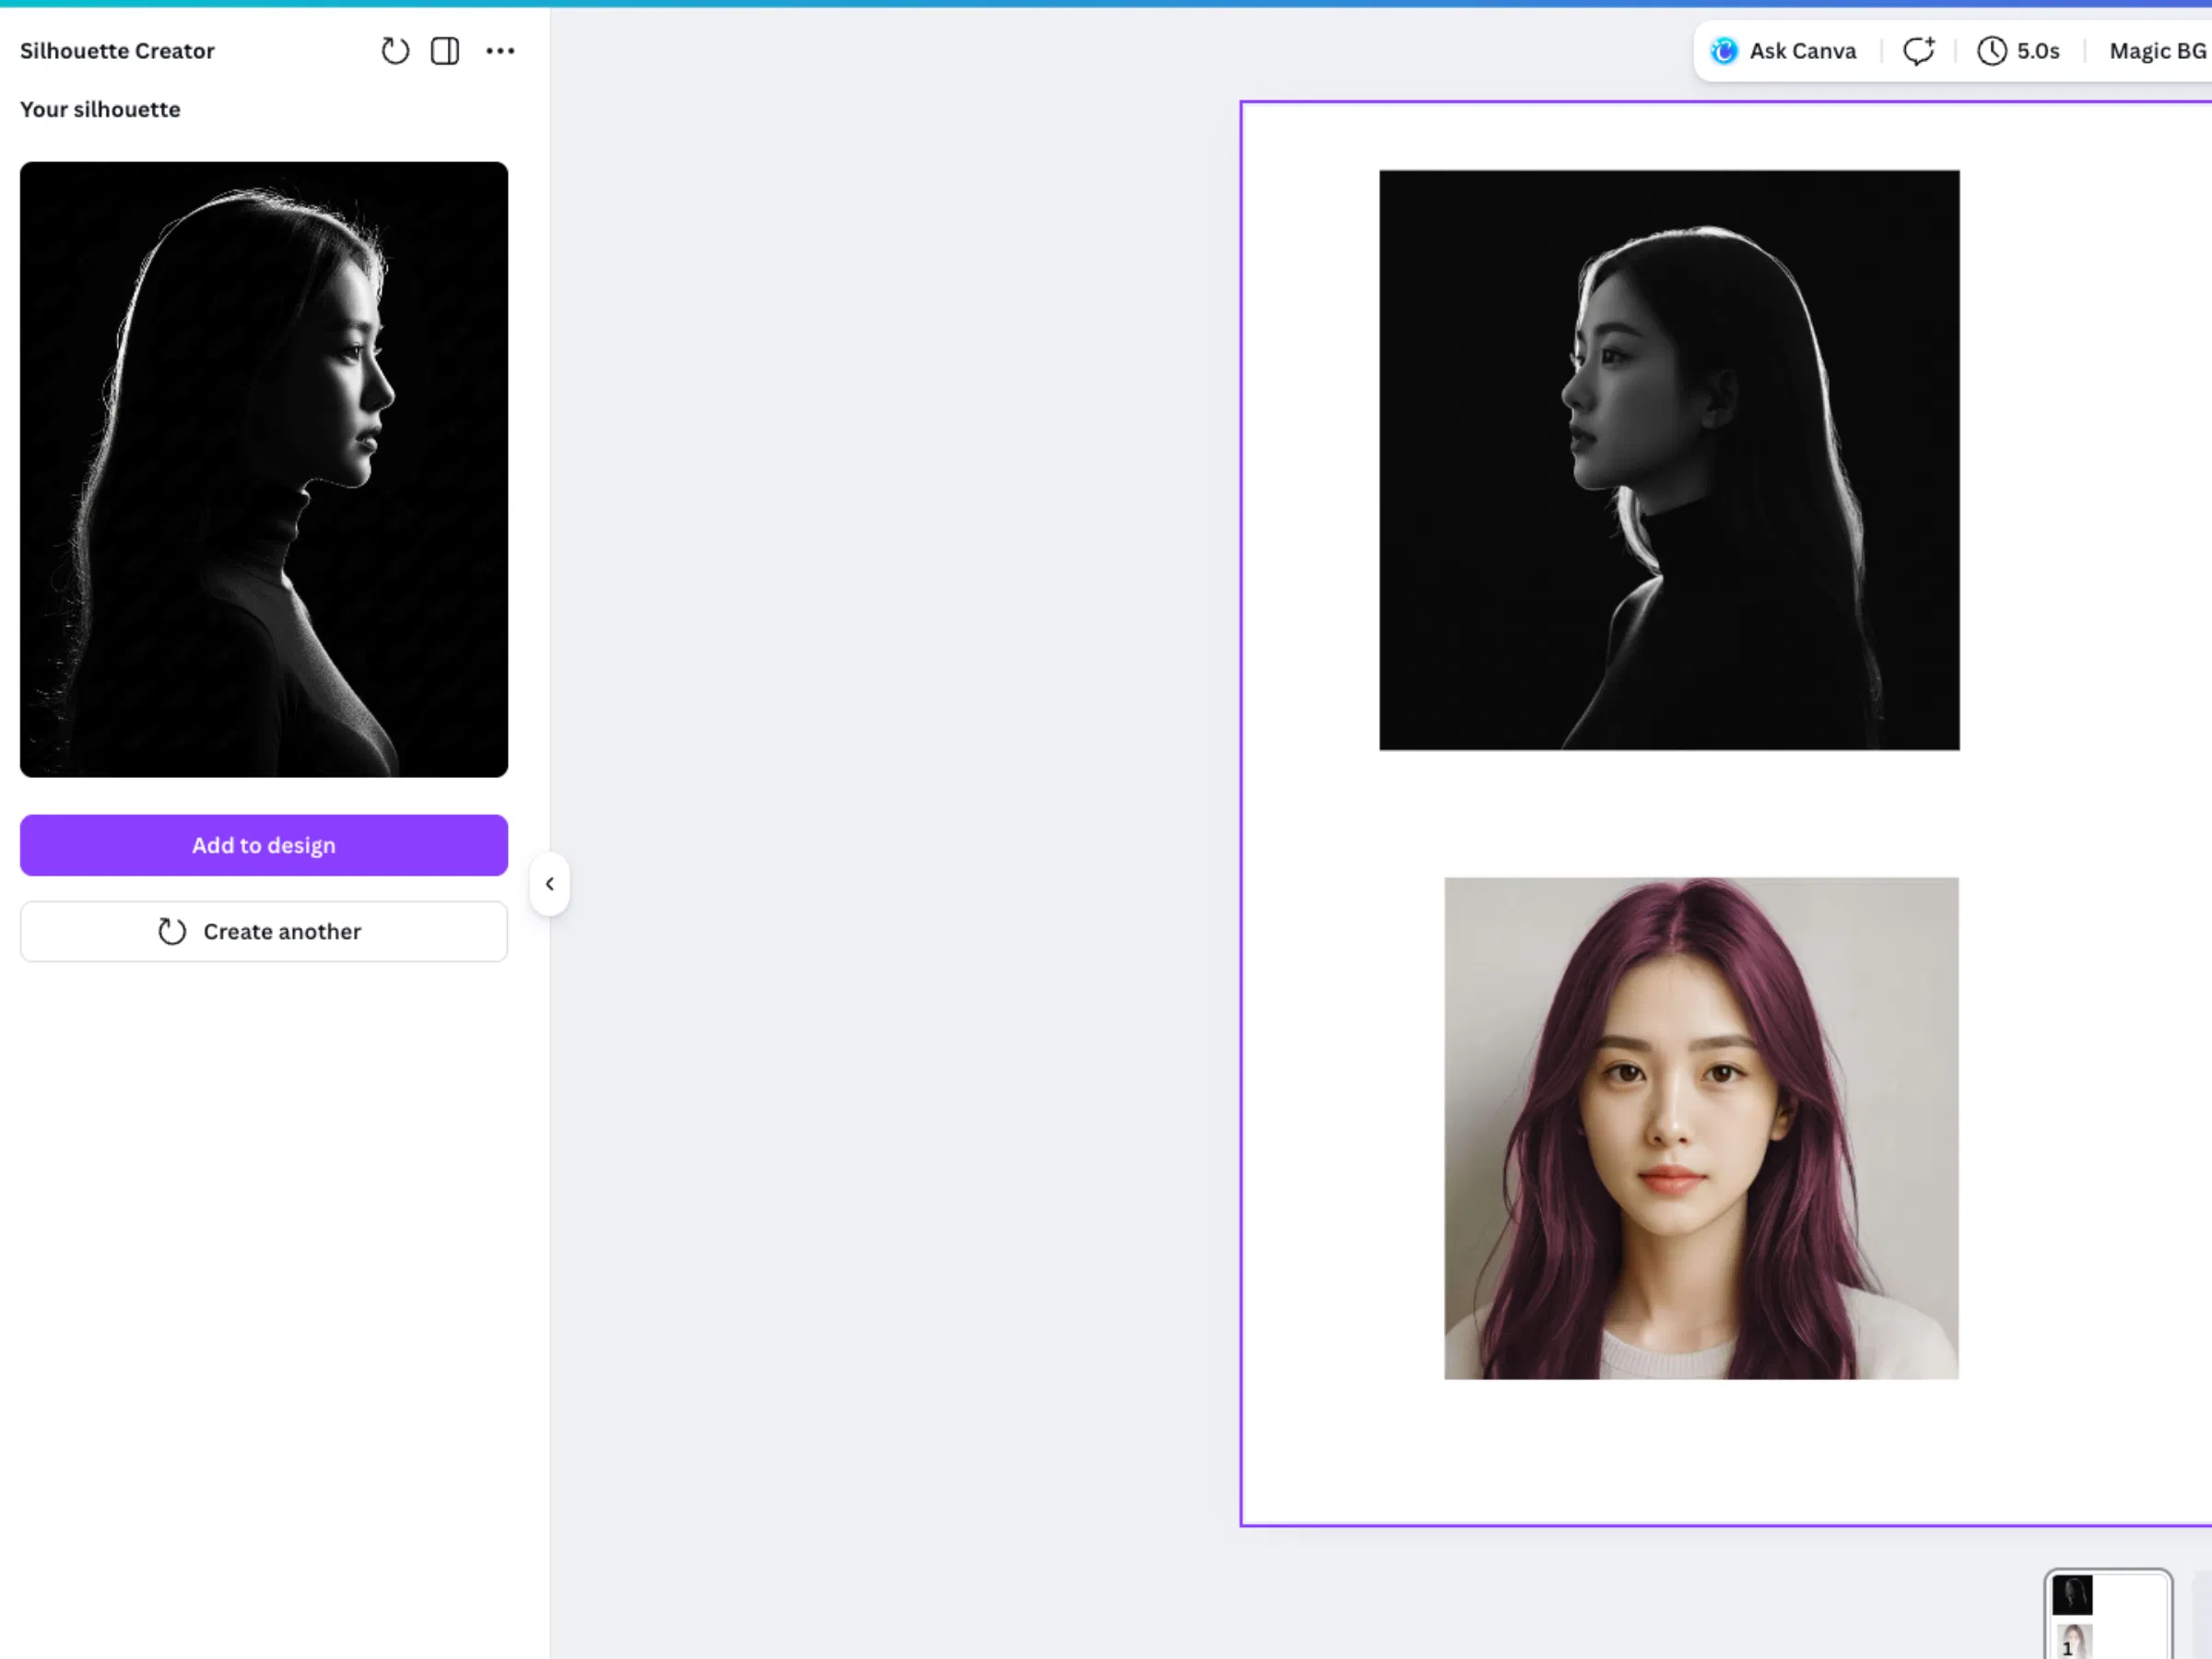Add a comment with the speech bubble icon
This screenshot has width=2212, height=1659.
click(x=1918, y=51)
